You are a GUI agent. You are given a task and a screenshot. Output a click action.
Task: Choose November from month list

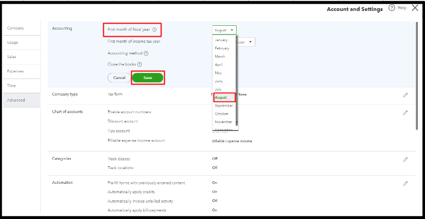[x=224, y=122]
